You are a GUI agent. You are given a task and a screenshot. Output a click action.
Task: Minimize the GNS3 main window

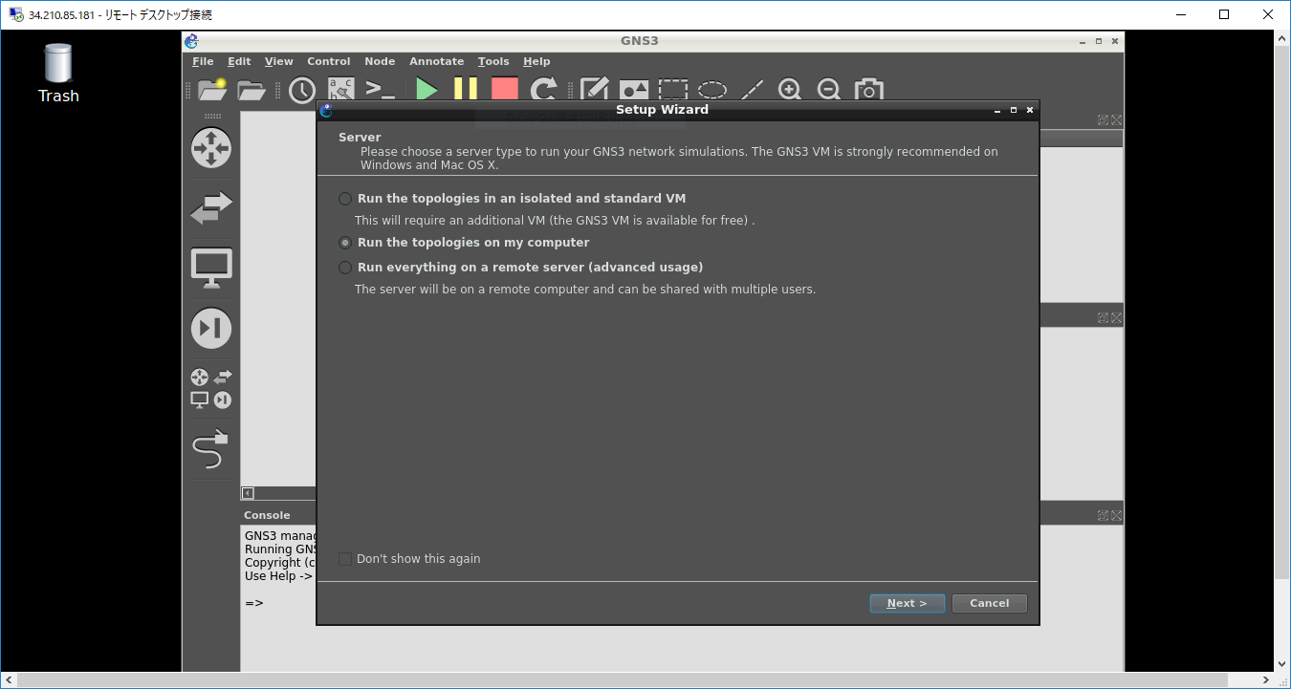tap(1083, 41)
